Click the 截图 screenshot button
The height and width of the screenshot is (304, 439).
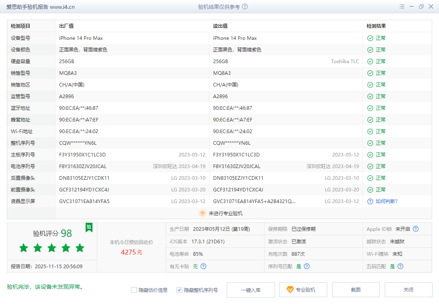pyautogui.click(x=355, y=290)
